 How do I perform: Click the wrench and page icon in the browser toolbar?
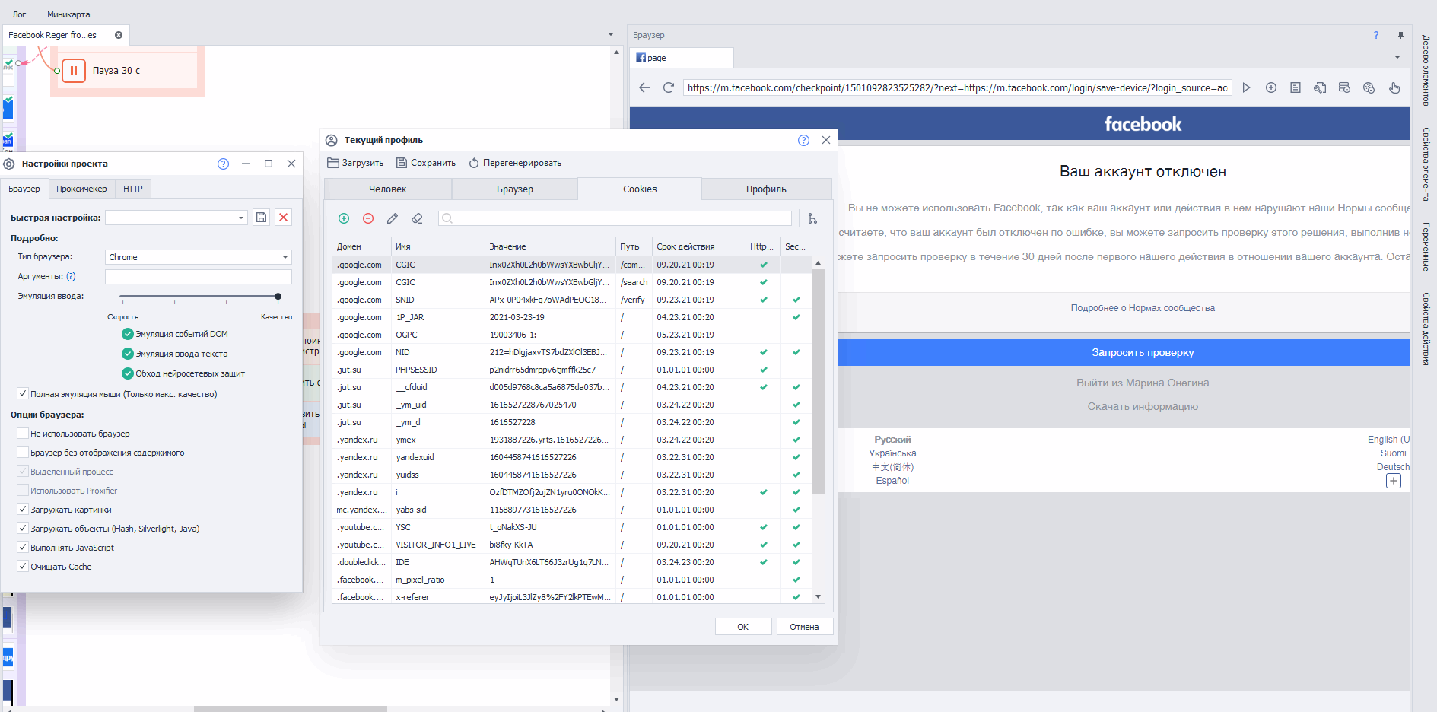click(1320, 87)
